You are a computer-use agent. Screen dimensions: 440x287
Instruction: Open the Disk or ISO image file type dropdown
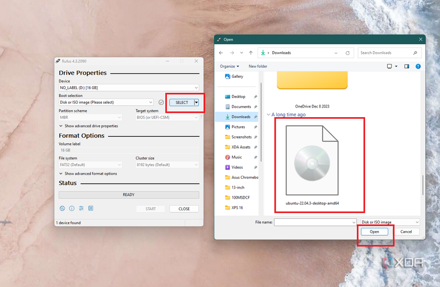pos(390,222)
